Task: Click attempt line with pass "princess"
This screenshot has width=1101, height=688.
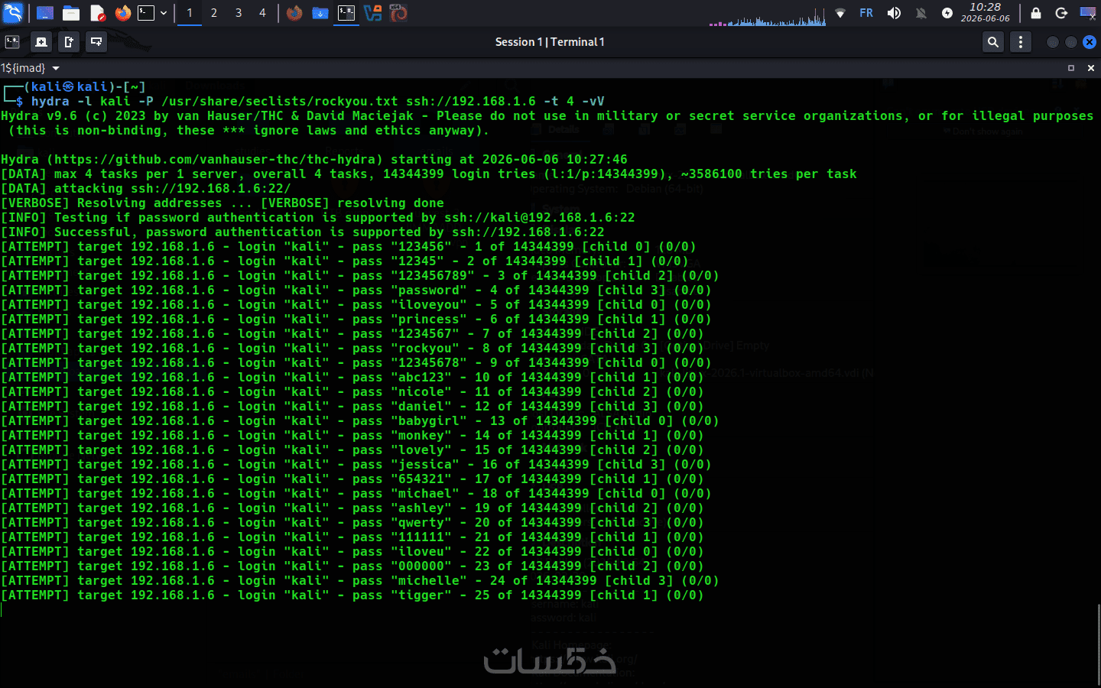Action: coord(356,320)
